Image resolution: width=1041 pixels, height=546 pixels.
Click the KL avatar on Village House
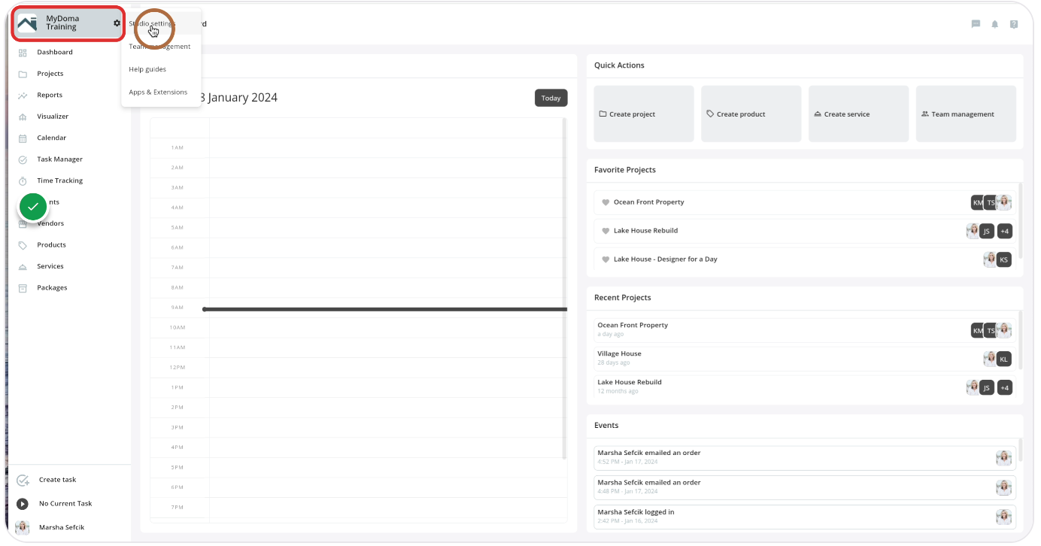[x=1004, y=359]
